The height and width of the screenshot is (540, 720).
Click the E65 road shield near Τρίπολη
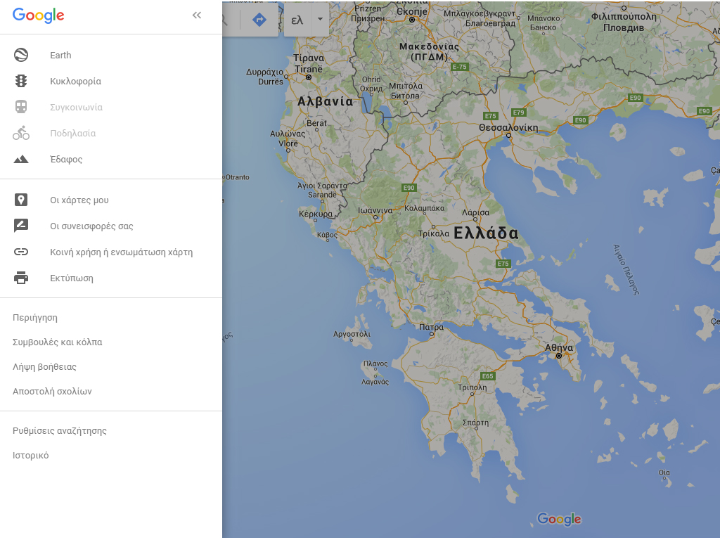pos(487,376)
